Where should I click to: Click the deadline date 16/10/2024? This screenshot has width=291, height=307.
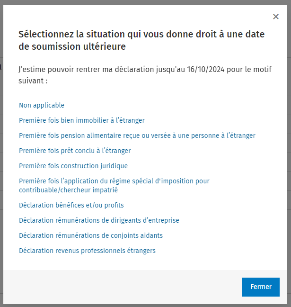coord(205,69)
